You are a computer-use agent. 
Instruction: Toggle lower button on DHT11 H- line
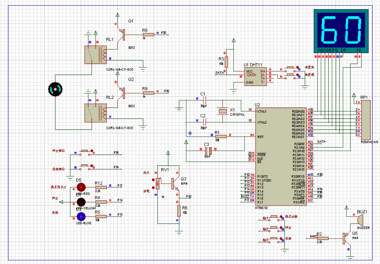pyautogui.click(x=290, y=77)
